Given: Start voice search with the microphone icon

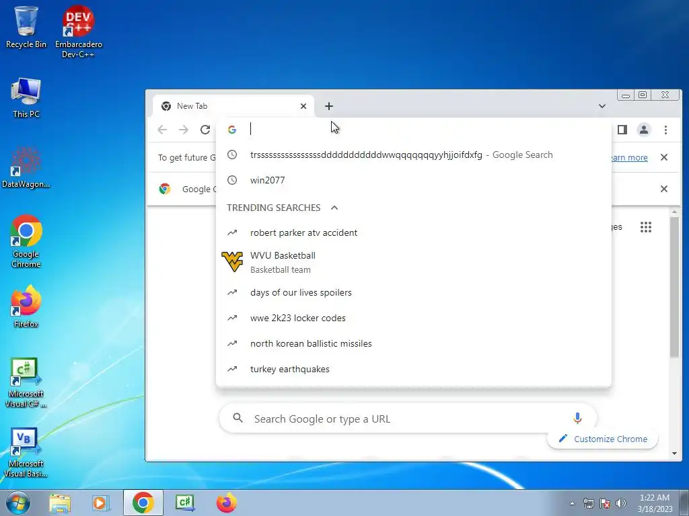Looking at the screenshot, I should [x=577, y=418].
